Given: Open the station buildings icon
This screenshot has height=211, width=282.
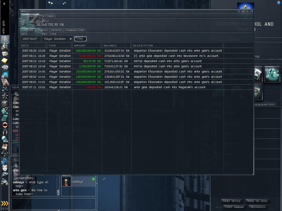Looking at the screenshot, I should point(5,182).
